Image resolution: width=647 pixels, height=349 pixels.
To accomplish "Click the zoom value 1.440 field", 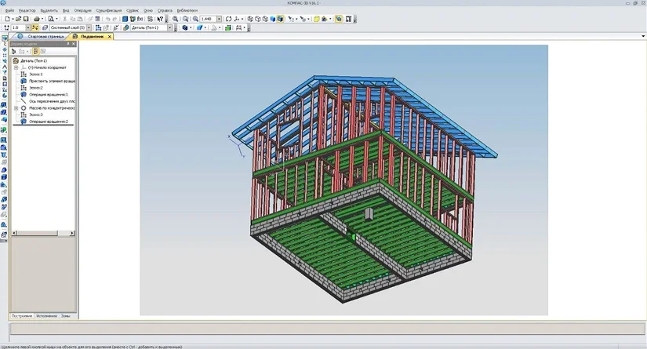I will [208, 19].
